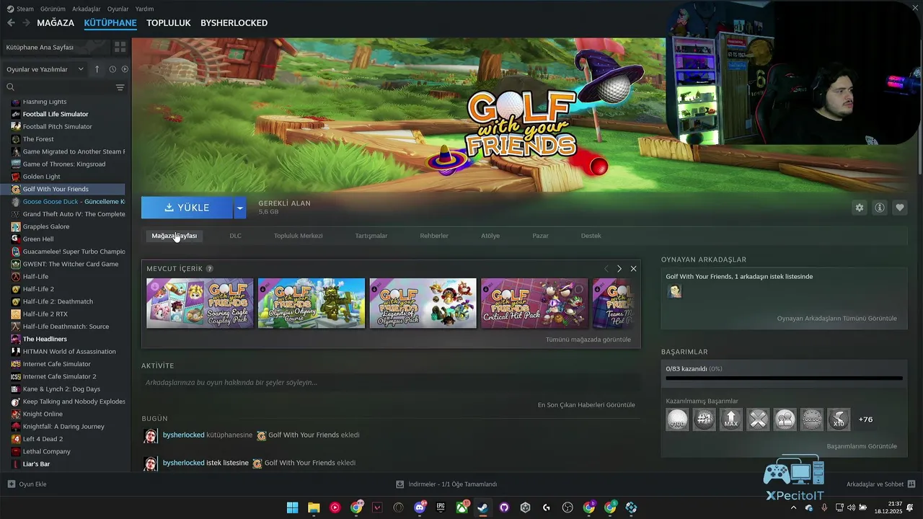Image resolution: width=923 pixels, height=519 pixels.
Task: Open advanced library filter options icon
Action: pos(120,87)
